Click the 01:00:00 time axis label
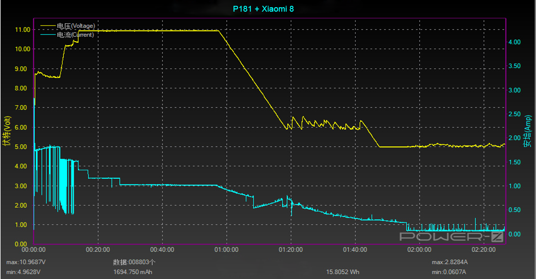The height and width of the screenshot is (279, 536). coord(226,250)
